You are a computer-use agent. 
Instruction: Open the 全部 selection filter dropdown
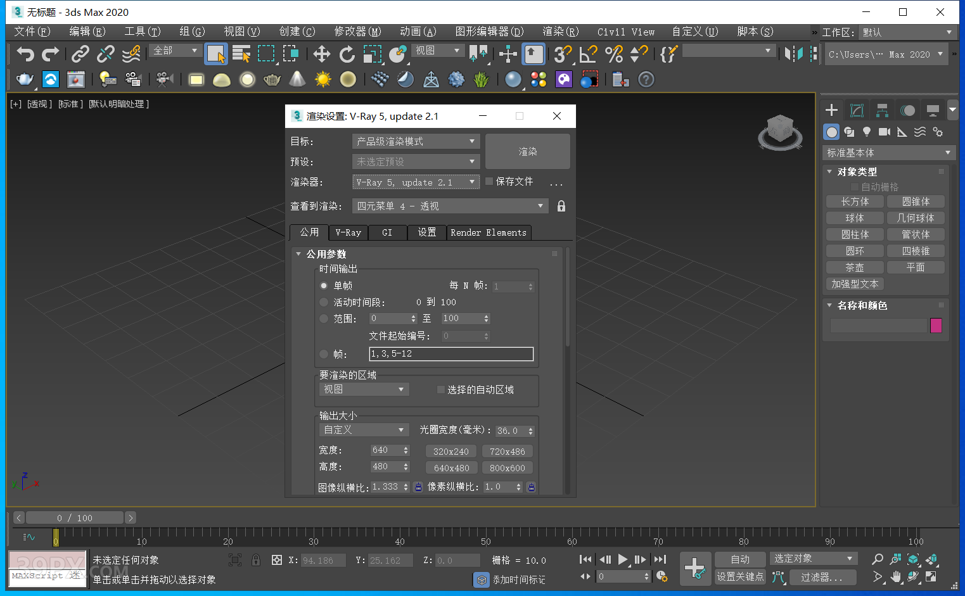176,51
